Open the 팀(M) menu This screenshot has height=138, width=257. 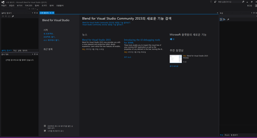click(x=37, y=6)
